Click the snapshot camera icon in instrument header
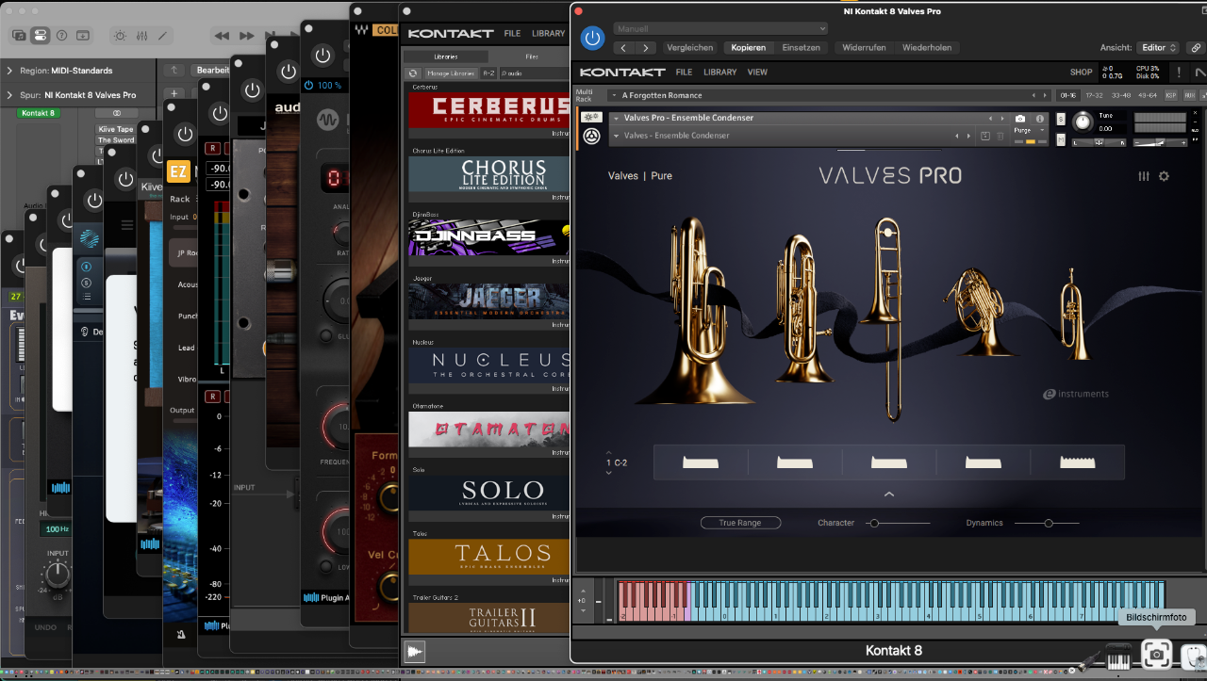The height and width of the screenshot is (681, 1207). 1020,119
